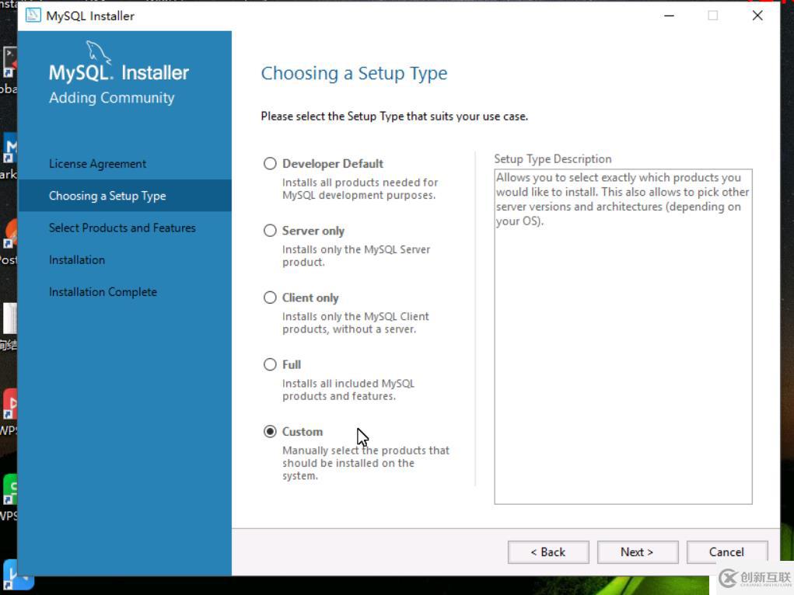Jump to Installation Complete step
Viewport: 794px width, 595px height.
pyautogui.click(x=103, y=292)
